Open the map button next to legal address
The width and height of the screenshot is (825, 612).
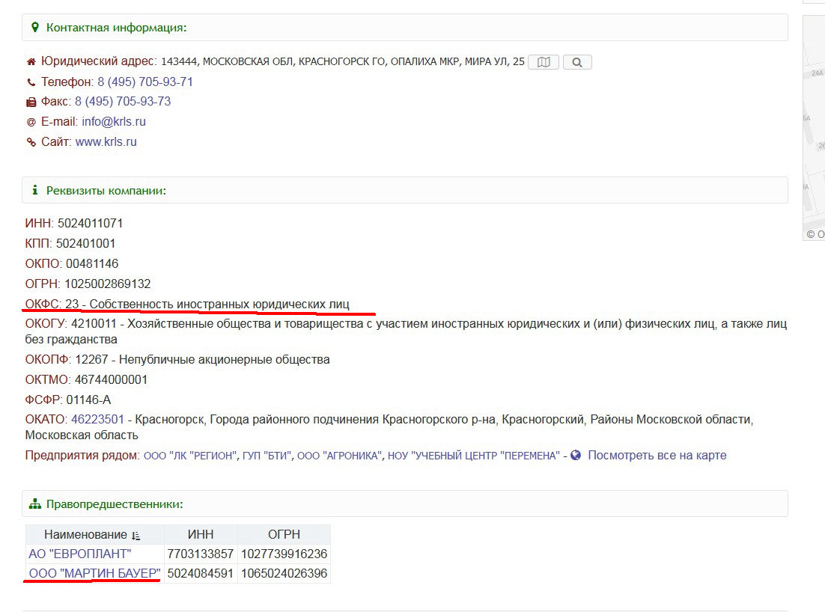coord(543,62)
